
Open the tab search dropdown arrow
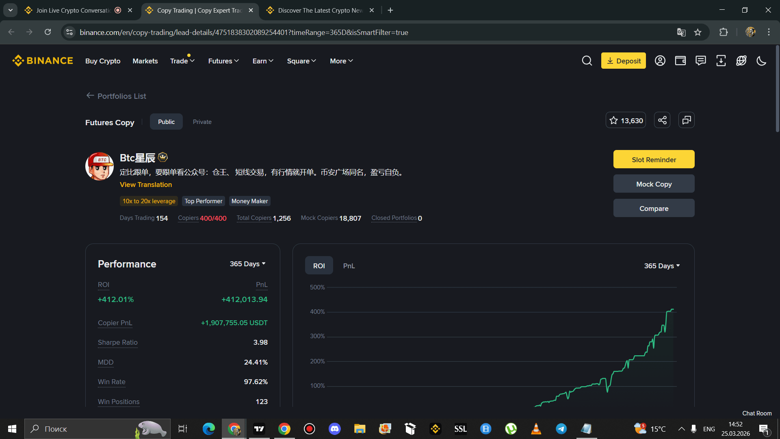click(11, 10)
